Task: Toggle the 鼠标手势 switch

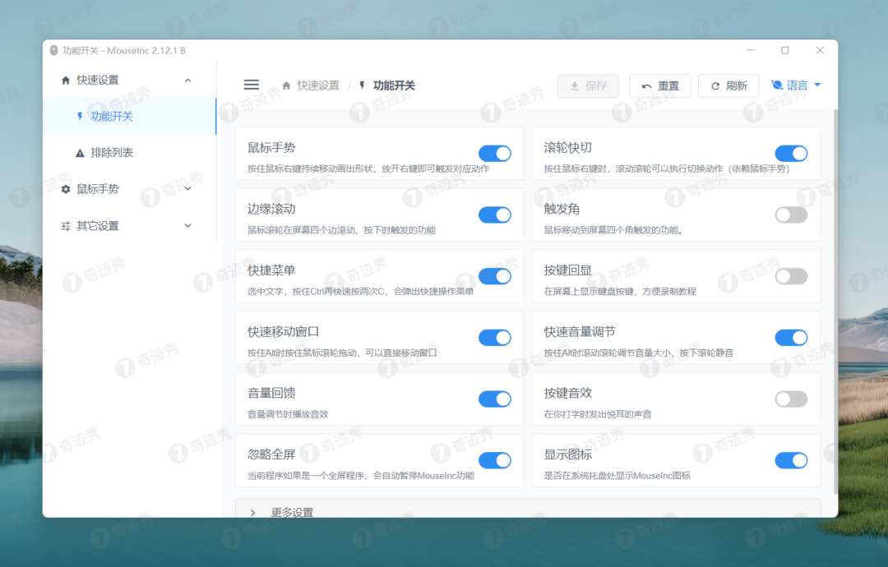Action: (495, 154)
